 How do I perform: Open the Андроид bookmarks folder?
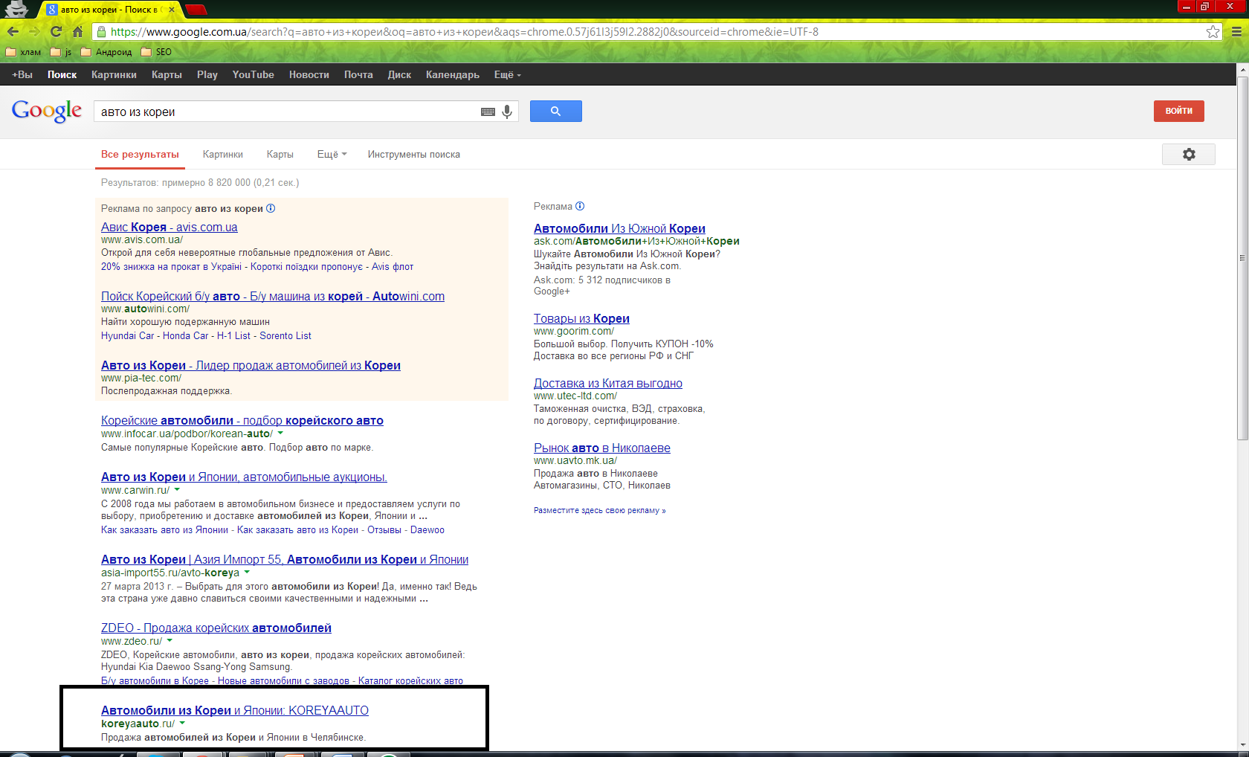[106, 52]
